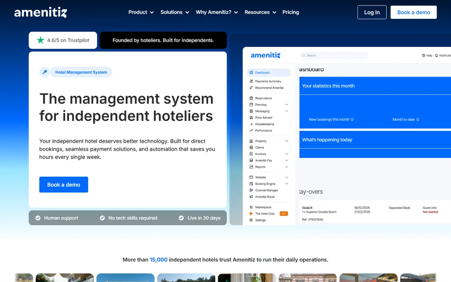Click the Reservations icon in sidebar
451x282 pixels.
251,98
